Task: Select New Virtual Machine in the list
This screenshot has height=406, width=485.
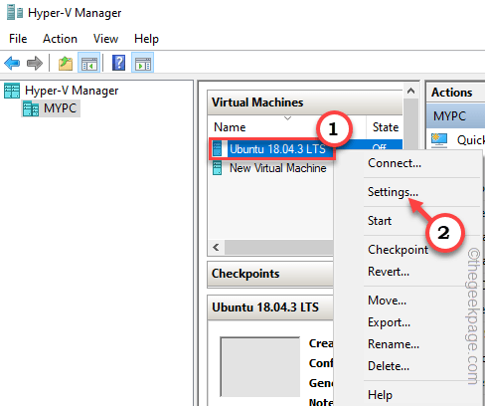Action: coord(277,168)
